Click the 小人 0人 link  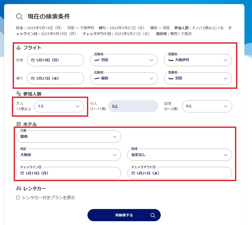pyautogui.click(x=115, y=106)
